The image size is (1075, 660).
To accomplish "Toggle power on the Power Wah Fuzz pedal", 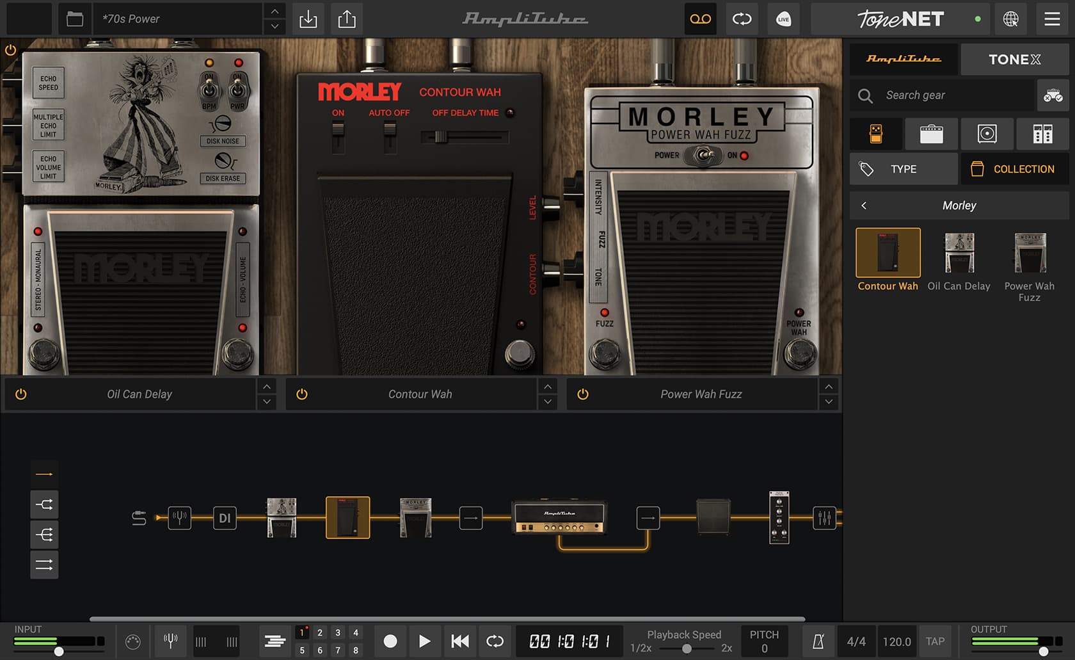I will (x=582, y=394).
